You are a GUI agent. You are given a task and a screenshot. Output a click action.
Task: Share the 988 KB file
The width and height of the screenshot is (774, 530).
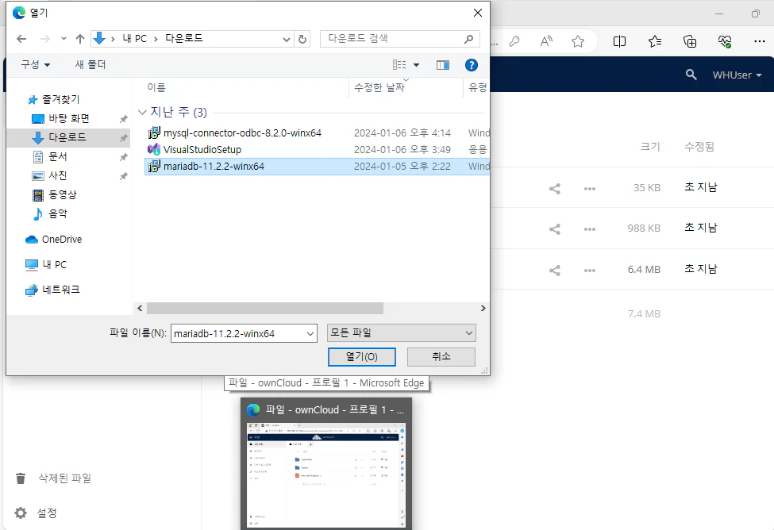tap(555, 229)
